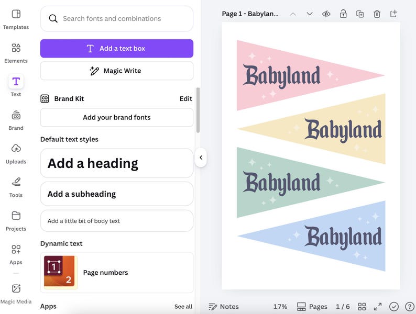Screen dimensions: 416x314
Task: Click the help question mark icon
Action: point(410,307)
